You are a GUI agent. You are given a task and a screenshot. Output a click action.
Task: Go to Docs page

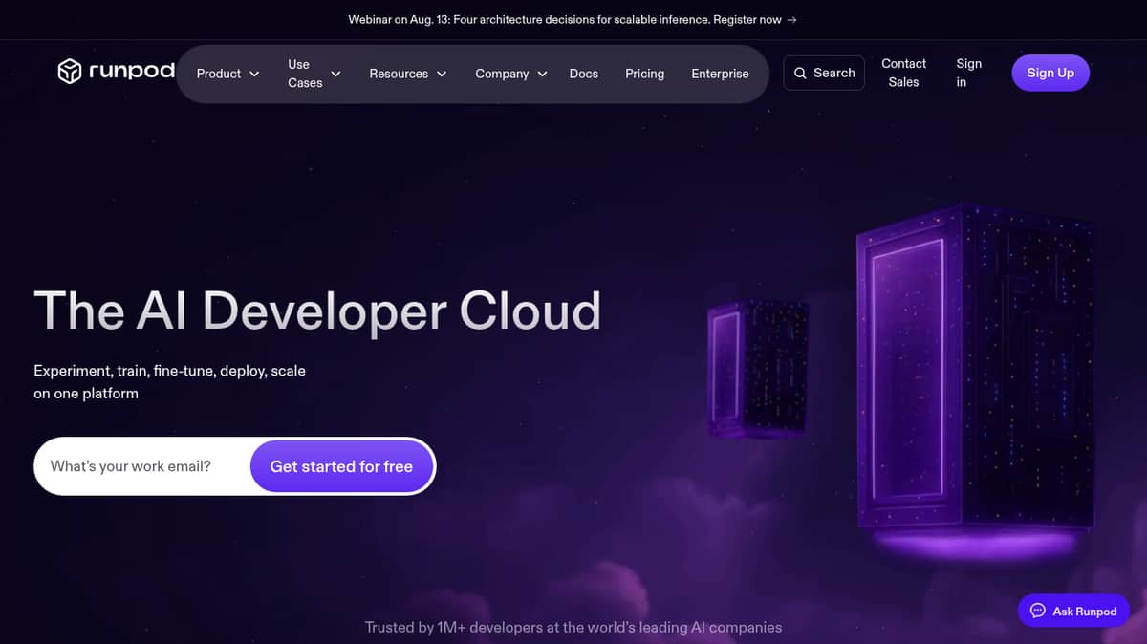pos(584,74)
